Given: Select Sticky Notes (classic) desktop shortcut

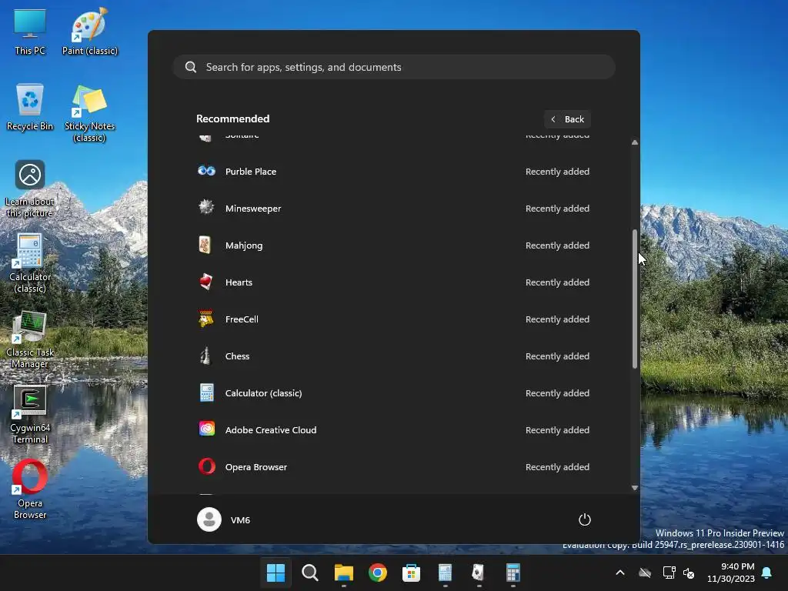Looking at the screenshot, I should [x=89, y=114].
